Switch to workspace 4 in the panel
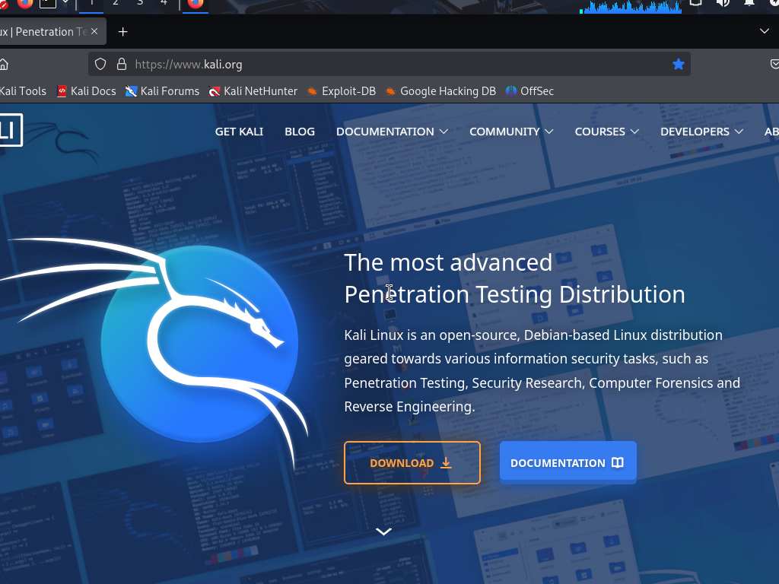Screen dimensions: 779x584 [164, 4]
